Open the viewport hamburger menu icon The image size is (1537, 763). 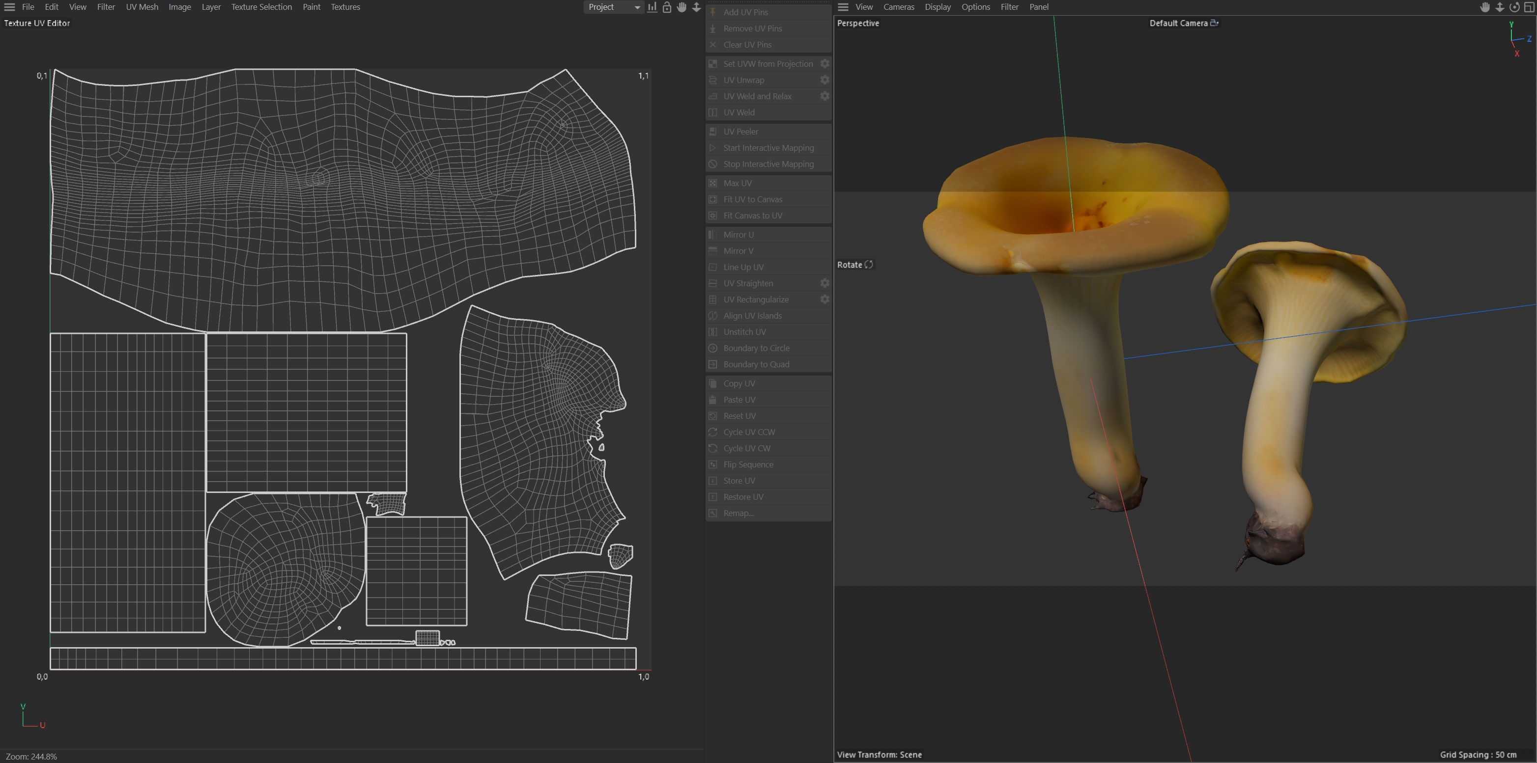(x=843, y=7)
